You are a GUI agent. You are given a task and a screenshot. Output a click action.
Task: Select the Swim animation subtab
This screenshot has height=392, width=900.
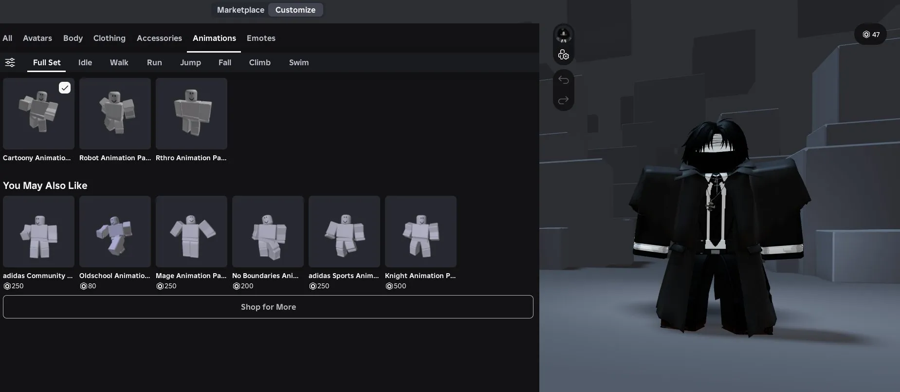pyautogui.click(x=299, y=62)
